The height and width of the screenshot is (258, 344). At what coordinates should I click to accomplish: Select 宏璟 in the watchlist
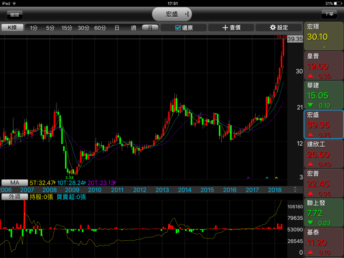coord(324,36)
